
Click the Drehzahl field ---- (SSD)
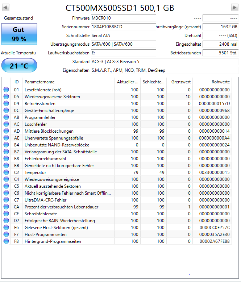pos(220,36)
